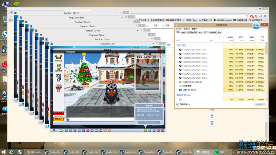Click the blue house icon in game toolbar

71,131
